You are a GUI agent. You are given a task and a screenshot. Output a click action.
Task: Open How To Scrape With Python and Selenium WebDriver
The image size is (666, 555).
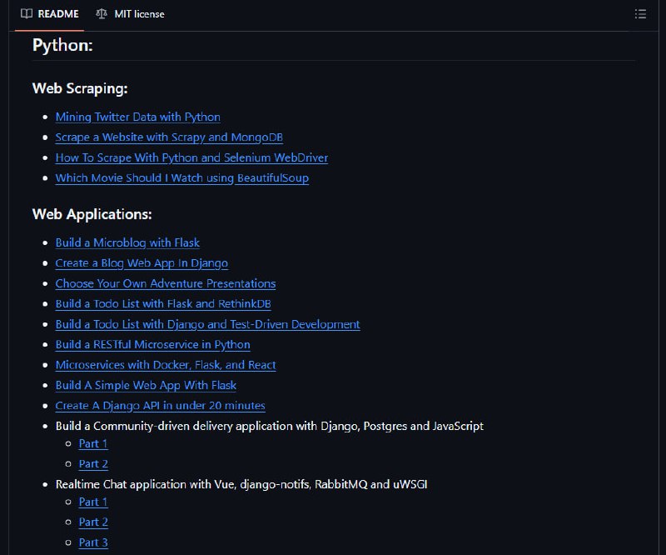point(191,157)
